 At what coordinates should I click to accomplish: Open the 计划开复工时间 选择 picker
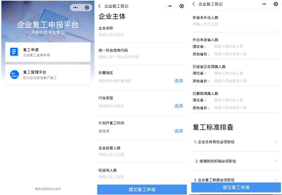coord(179,131)
